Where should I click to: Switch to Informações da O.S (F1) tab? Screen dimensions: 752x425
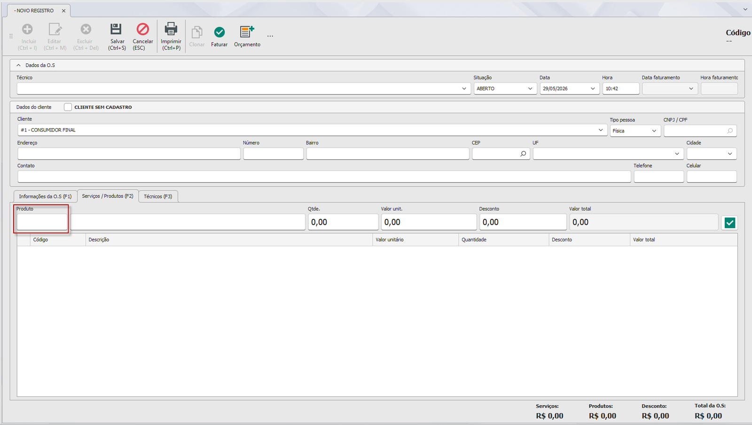click(45, 196)
